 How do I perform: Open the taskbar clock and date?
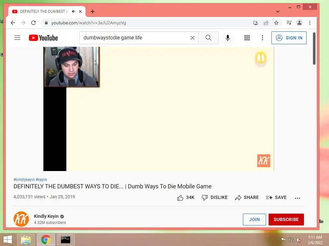pos(315,240)
